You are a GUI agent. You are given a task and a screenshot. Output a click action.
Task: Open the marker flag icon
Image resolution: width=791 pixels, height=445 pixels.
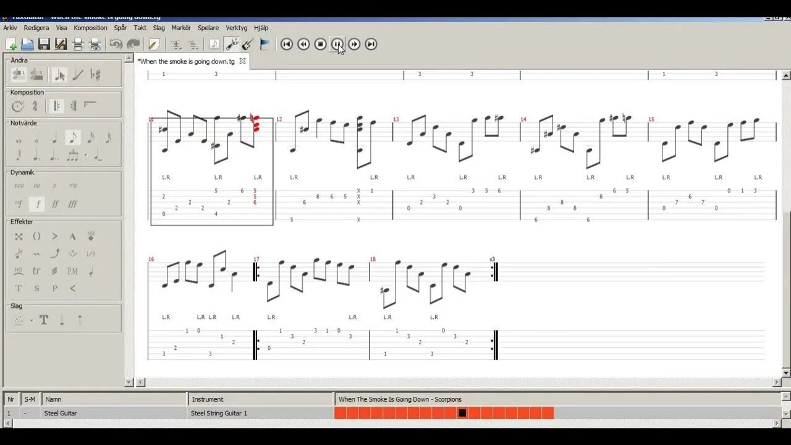[264, 44]
